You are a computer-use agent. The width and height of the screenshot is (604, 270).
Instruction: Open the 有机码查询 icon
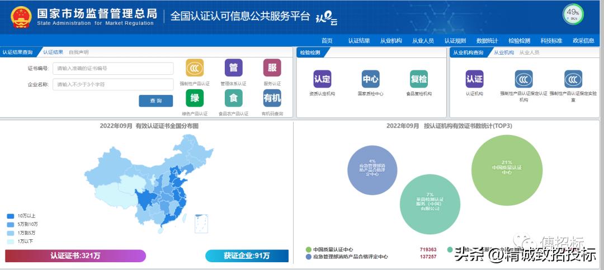(272, 98)
